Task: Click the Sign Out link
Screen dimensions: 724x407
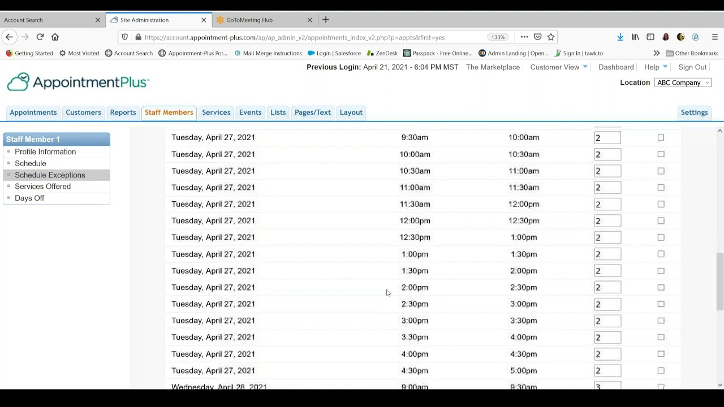Action: [x=692, y=67]
